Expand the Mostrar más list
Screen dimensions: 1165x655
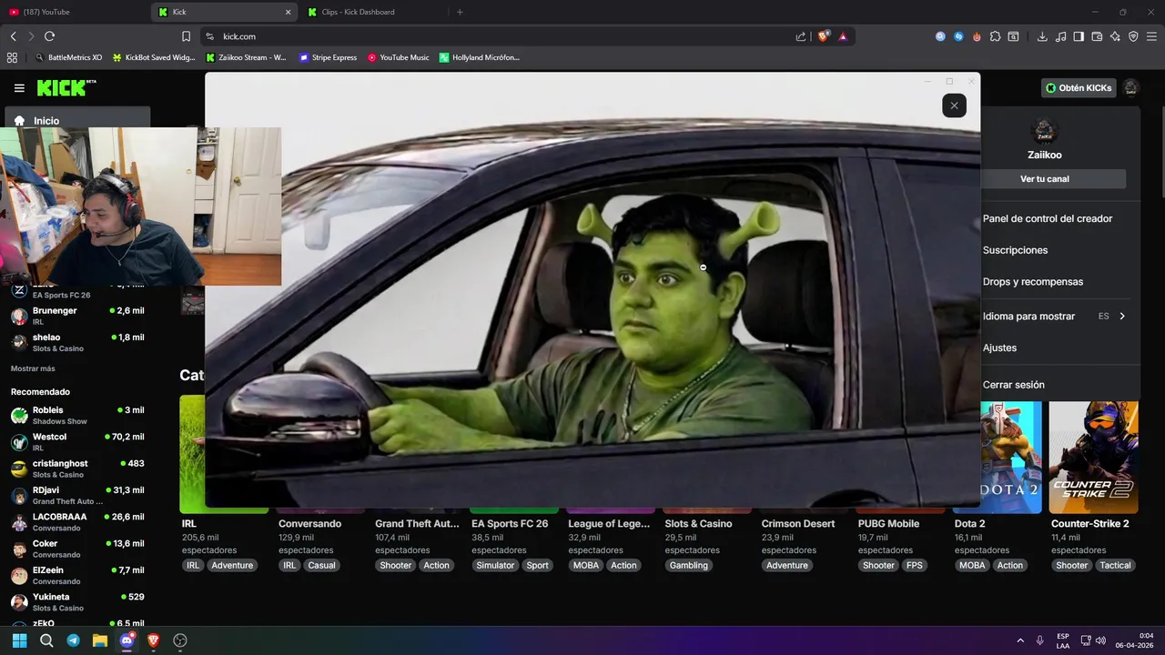33,368
